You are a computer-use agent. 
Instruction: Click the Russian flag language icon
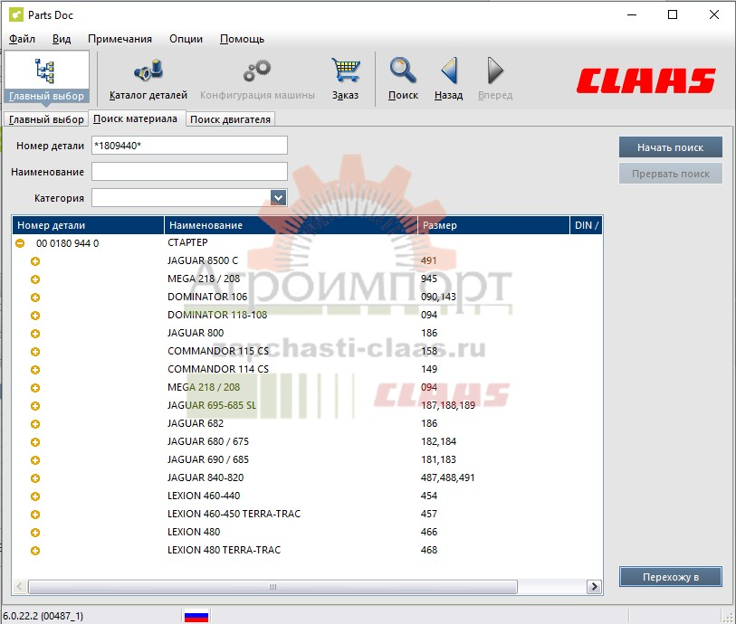196,616
